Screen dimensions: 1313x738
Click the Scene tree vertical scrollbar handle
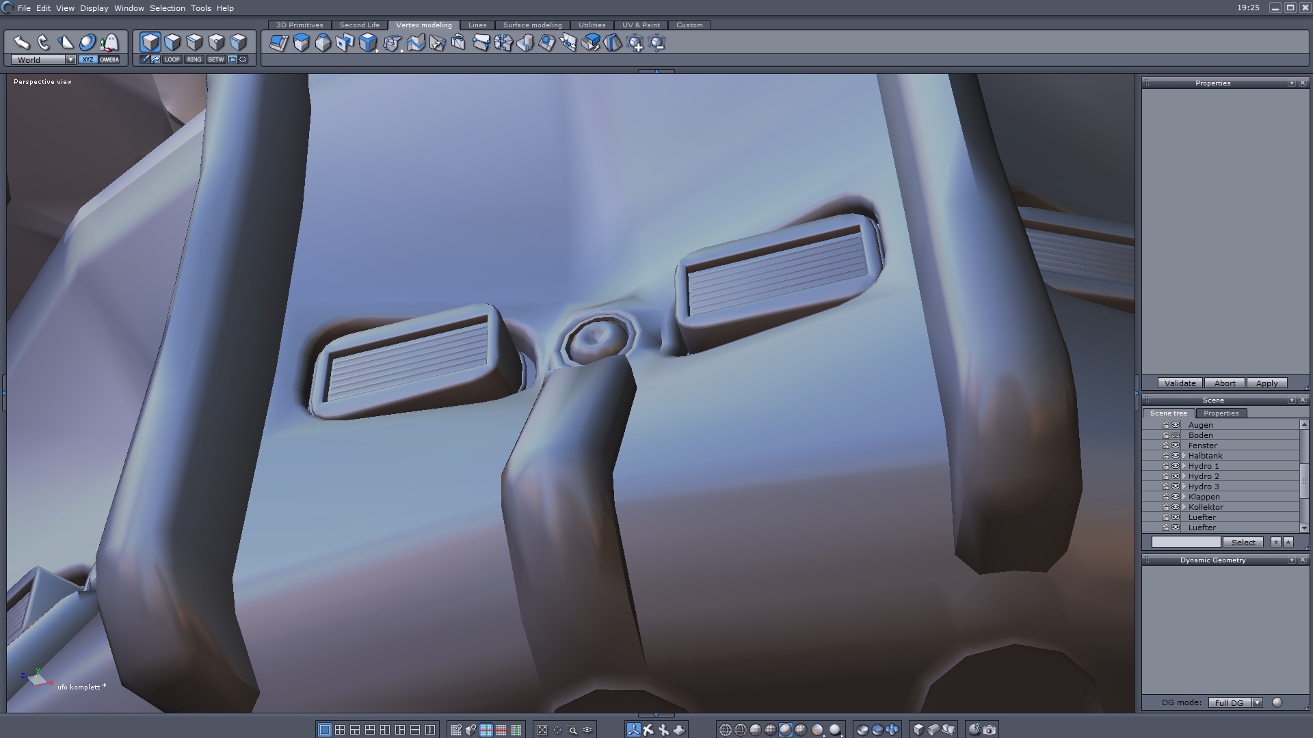point(1303,480)
